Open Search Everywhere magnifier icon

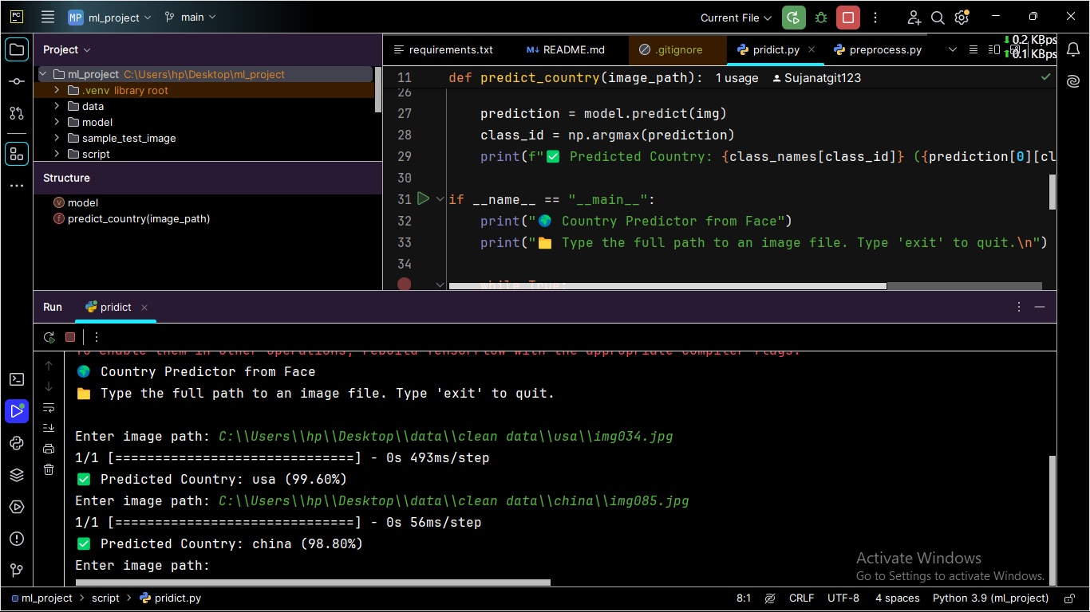[938, 18]
